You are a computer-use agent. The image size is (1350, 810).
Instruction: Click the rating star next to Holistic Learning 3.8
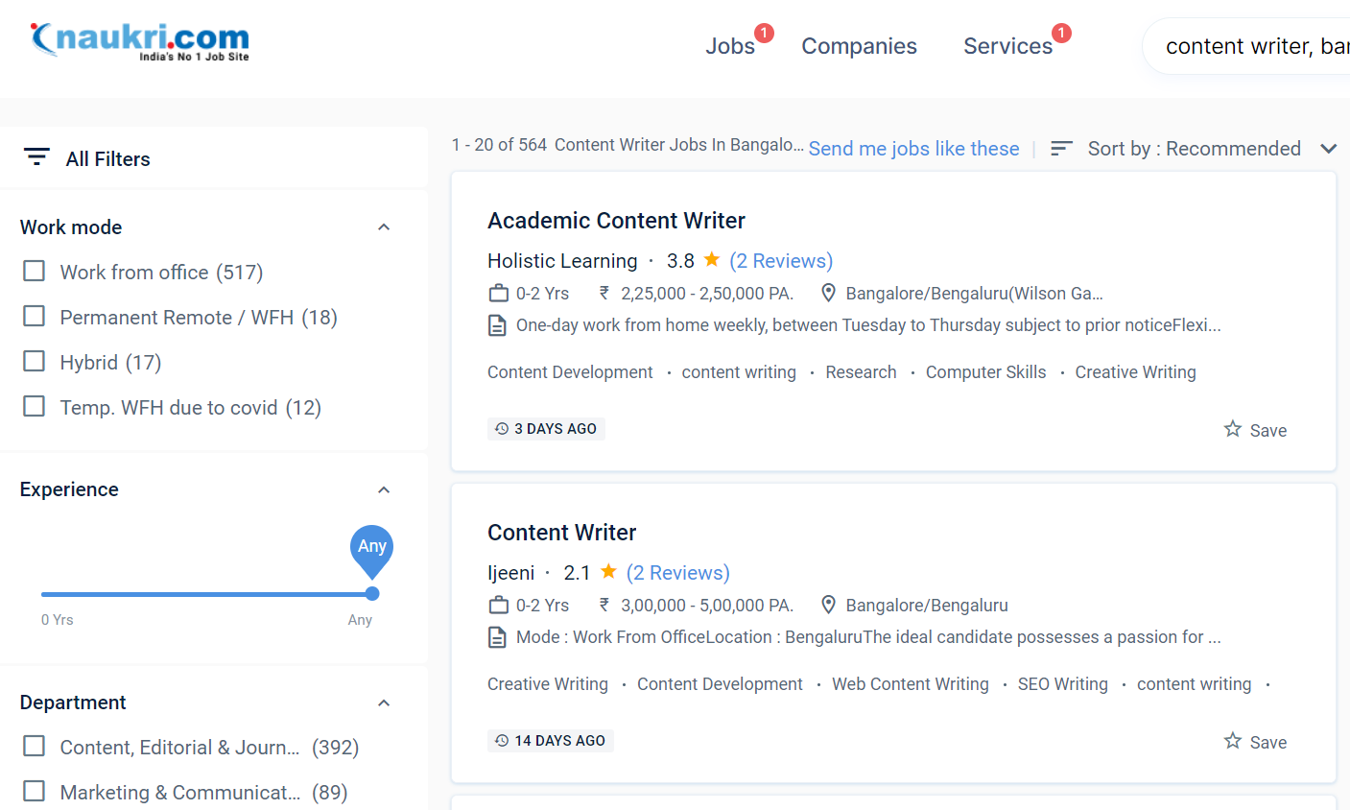(x=712, y=259)
